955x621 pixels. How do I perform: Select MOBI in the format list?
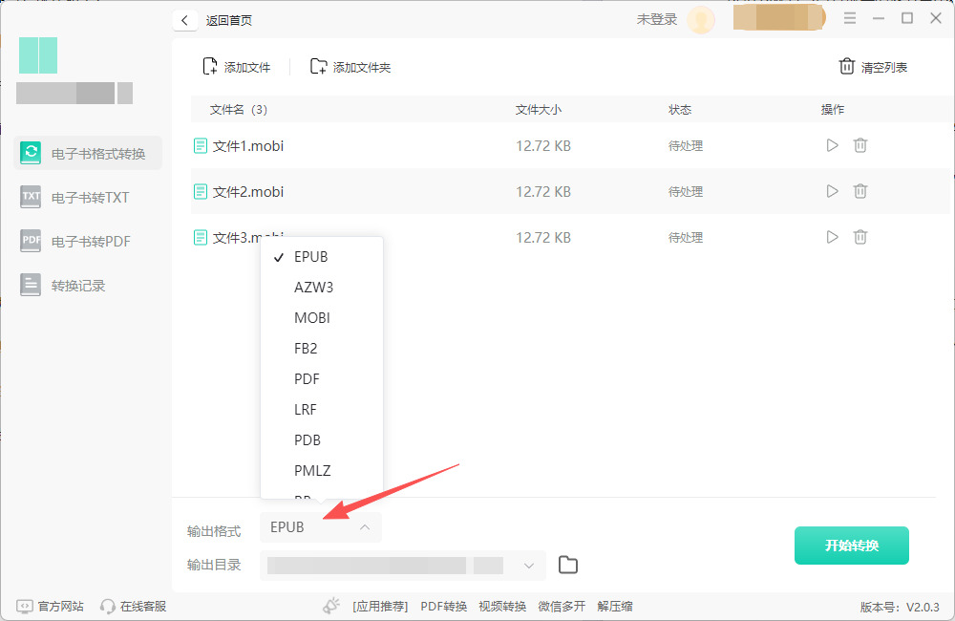pos(322,317)
